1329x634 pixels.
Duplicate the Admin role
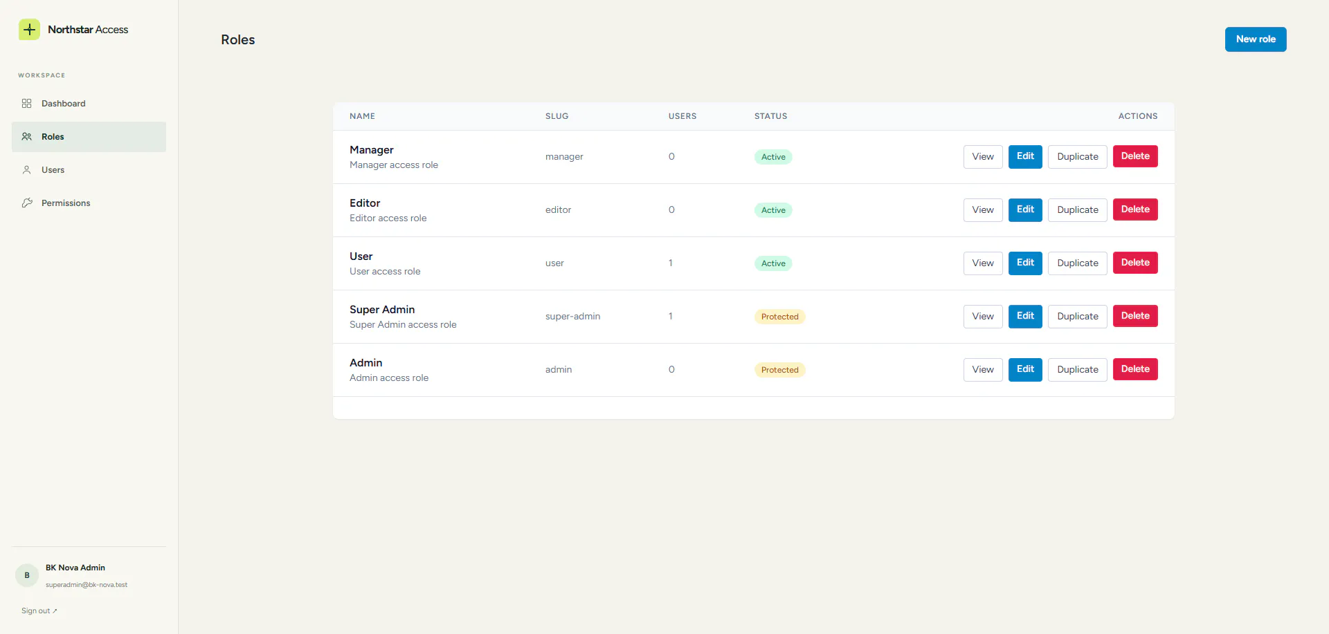[x=1078, y=370]
